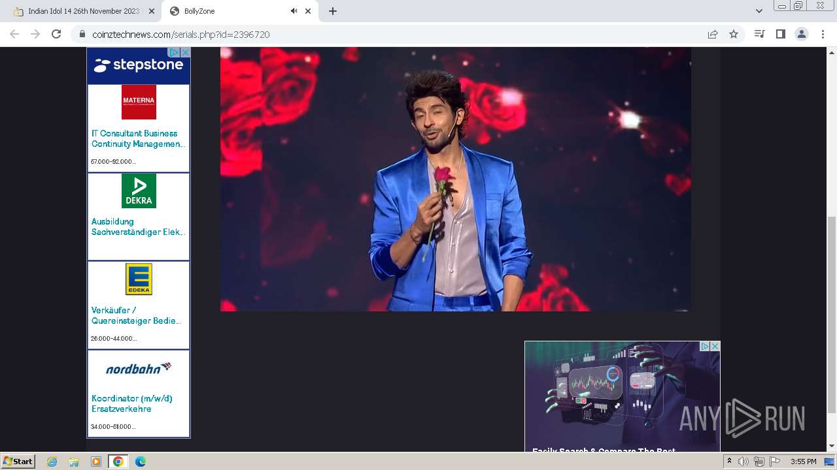Click show desktop button
This screenshot has width=837, height=470.
(x=830, y=462)
